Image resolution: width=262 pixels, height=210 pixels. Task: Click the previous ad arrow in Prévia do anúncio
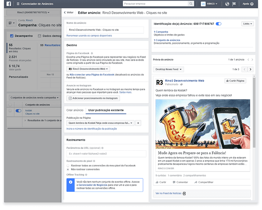pyautogui.click(x=248, y=60)
